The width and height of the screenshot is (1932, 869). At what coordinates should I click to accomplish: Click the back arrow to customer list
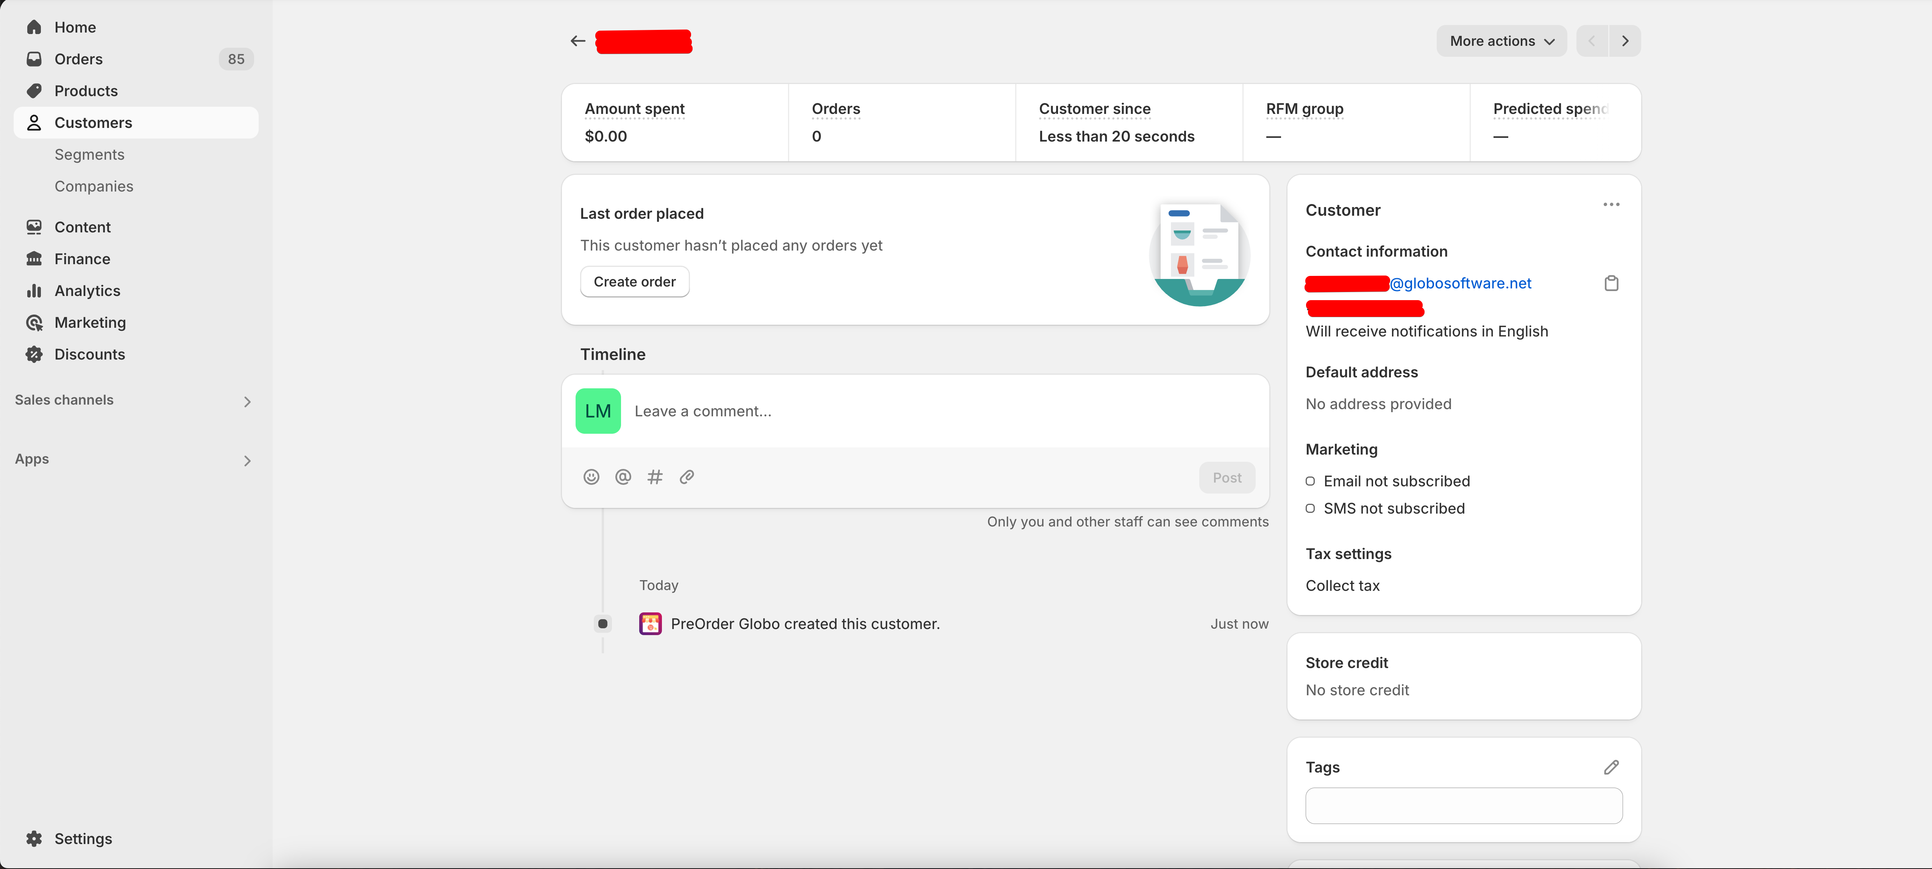[x=577, y=40]
